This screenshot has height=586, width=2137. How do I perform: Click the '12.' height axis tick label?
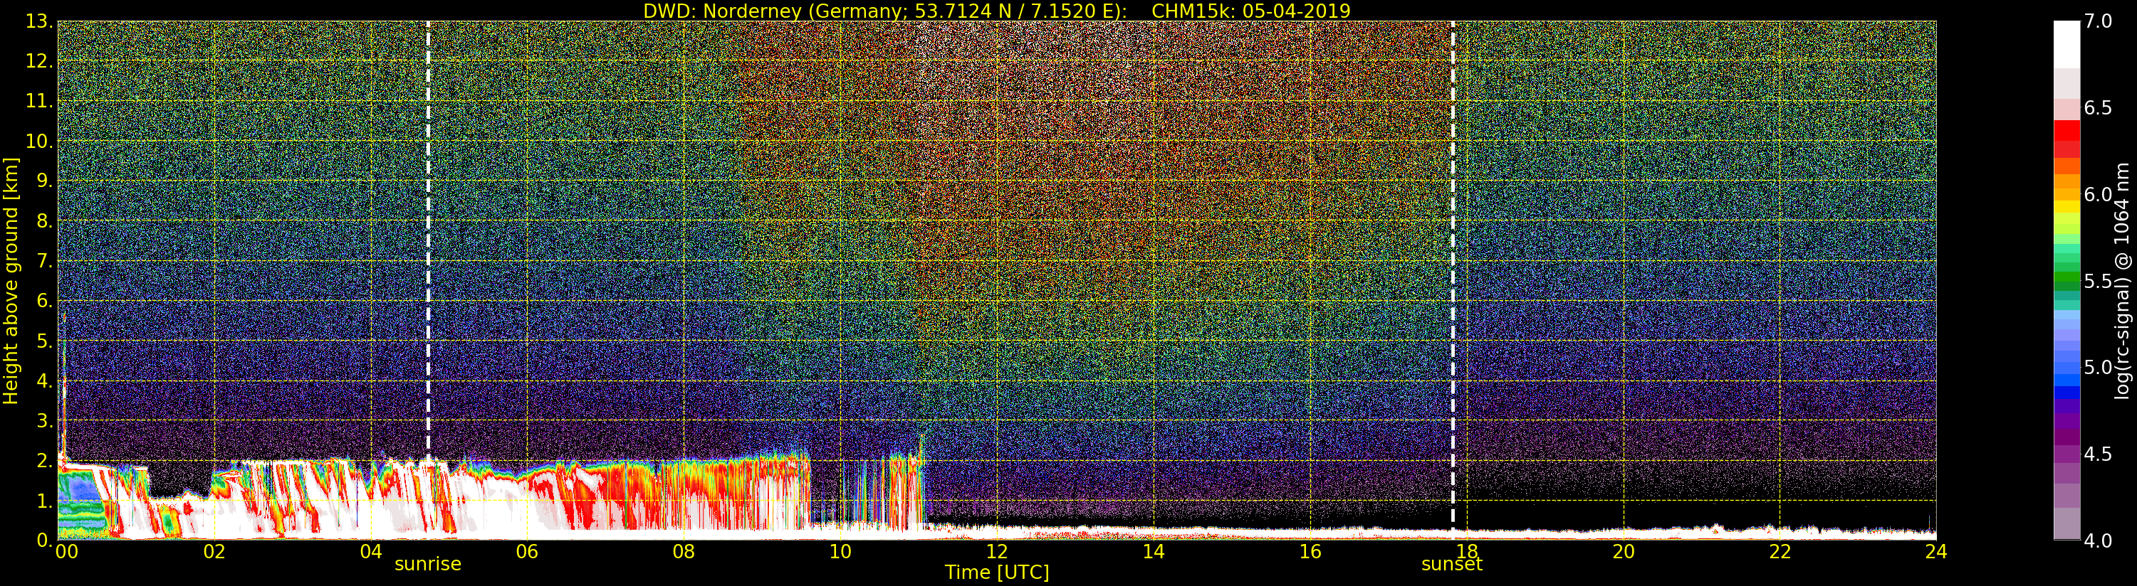[x=39, y=61]
